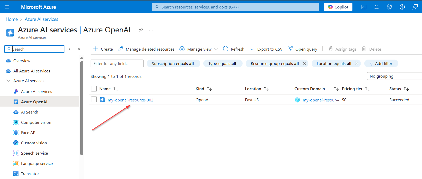This screenshot has width=422, height=179.
Task: Open the more options ellipsis beside title
Action: click(x=151, y=30)
